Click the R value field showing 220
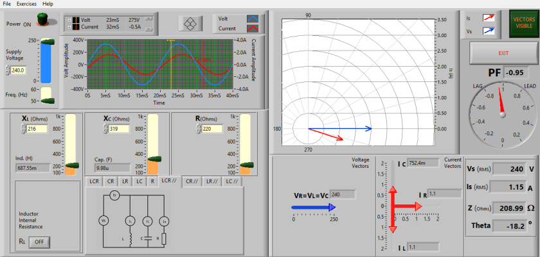 pos(212,129)
